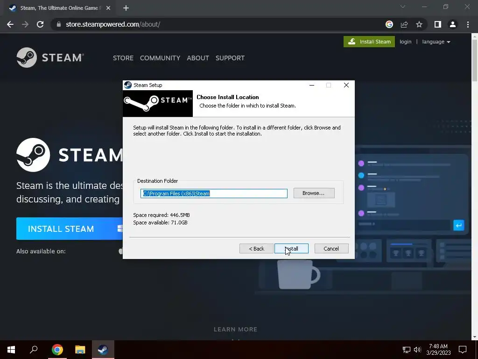Screen dimensions: 478x359
Task: Open the COMMUNITY menu item
Action: (x=160, y=58)
